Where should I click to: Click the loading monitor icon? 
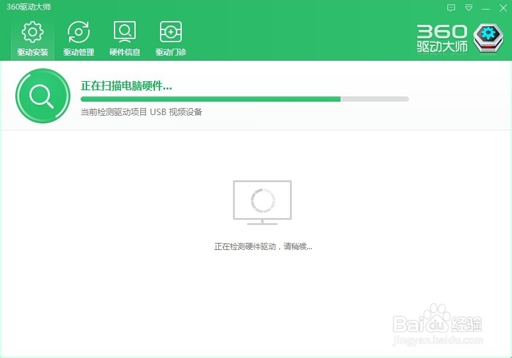pos(262,203)
